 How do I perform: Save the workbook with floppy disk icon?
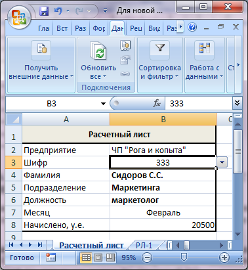44,11
